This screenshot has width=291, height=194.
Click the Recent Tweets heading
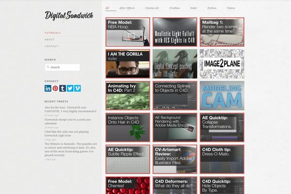point(56,101)
